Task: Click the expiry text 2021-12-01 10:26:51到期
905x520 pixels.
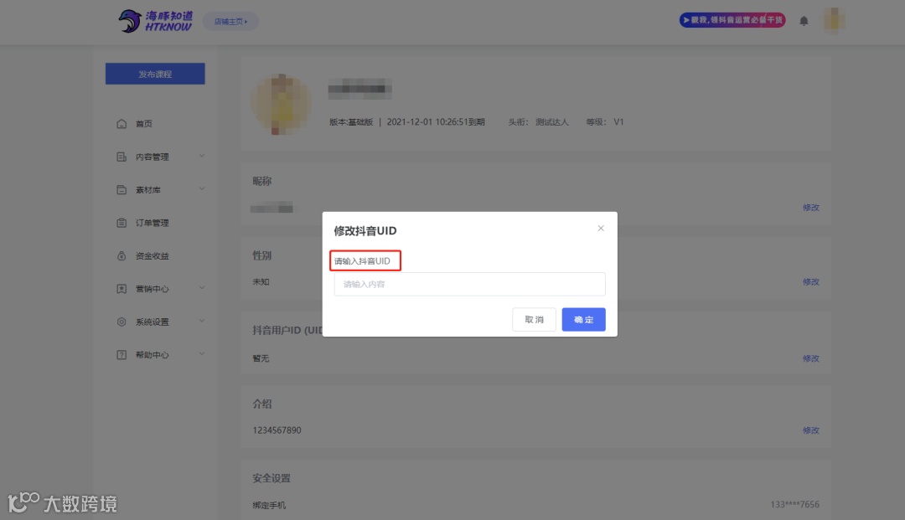Action: point(436,122)
